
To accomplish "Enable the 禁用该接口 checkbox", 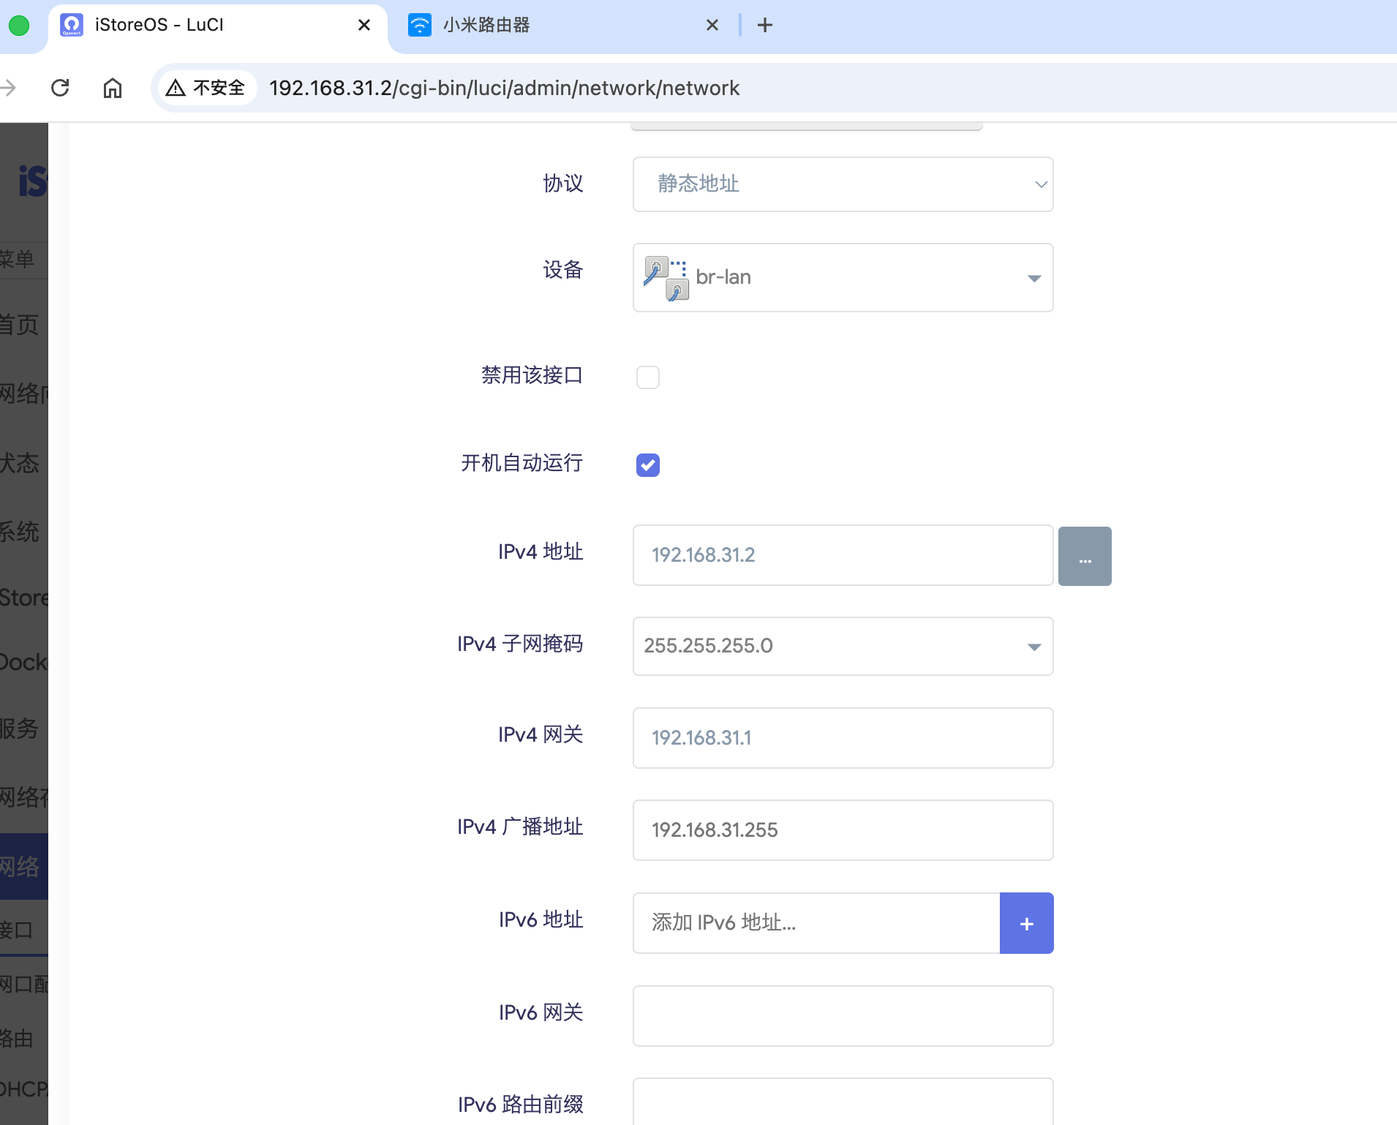I will pyautogui.click(x=648, y=377).
